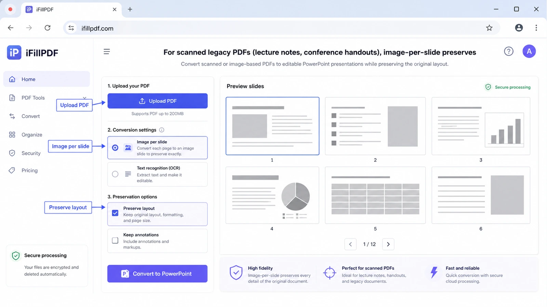547x307 pixels.
Task: Click the Fast and reliable lightning icon
Action: tap(434, 273)
